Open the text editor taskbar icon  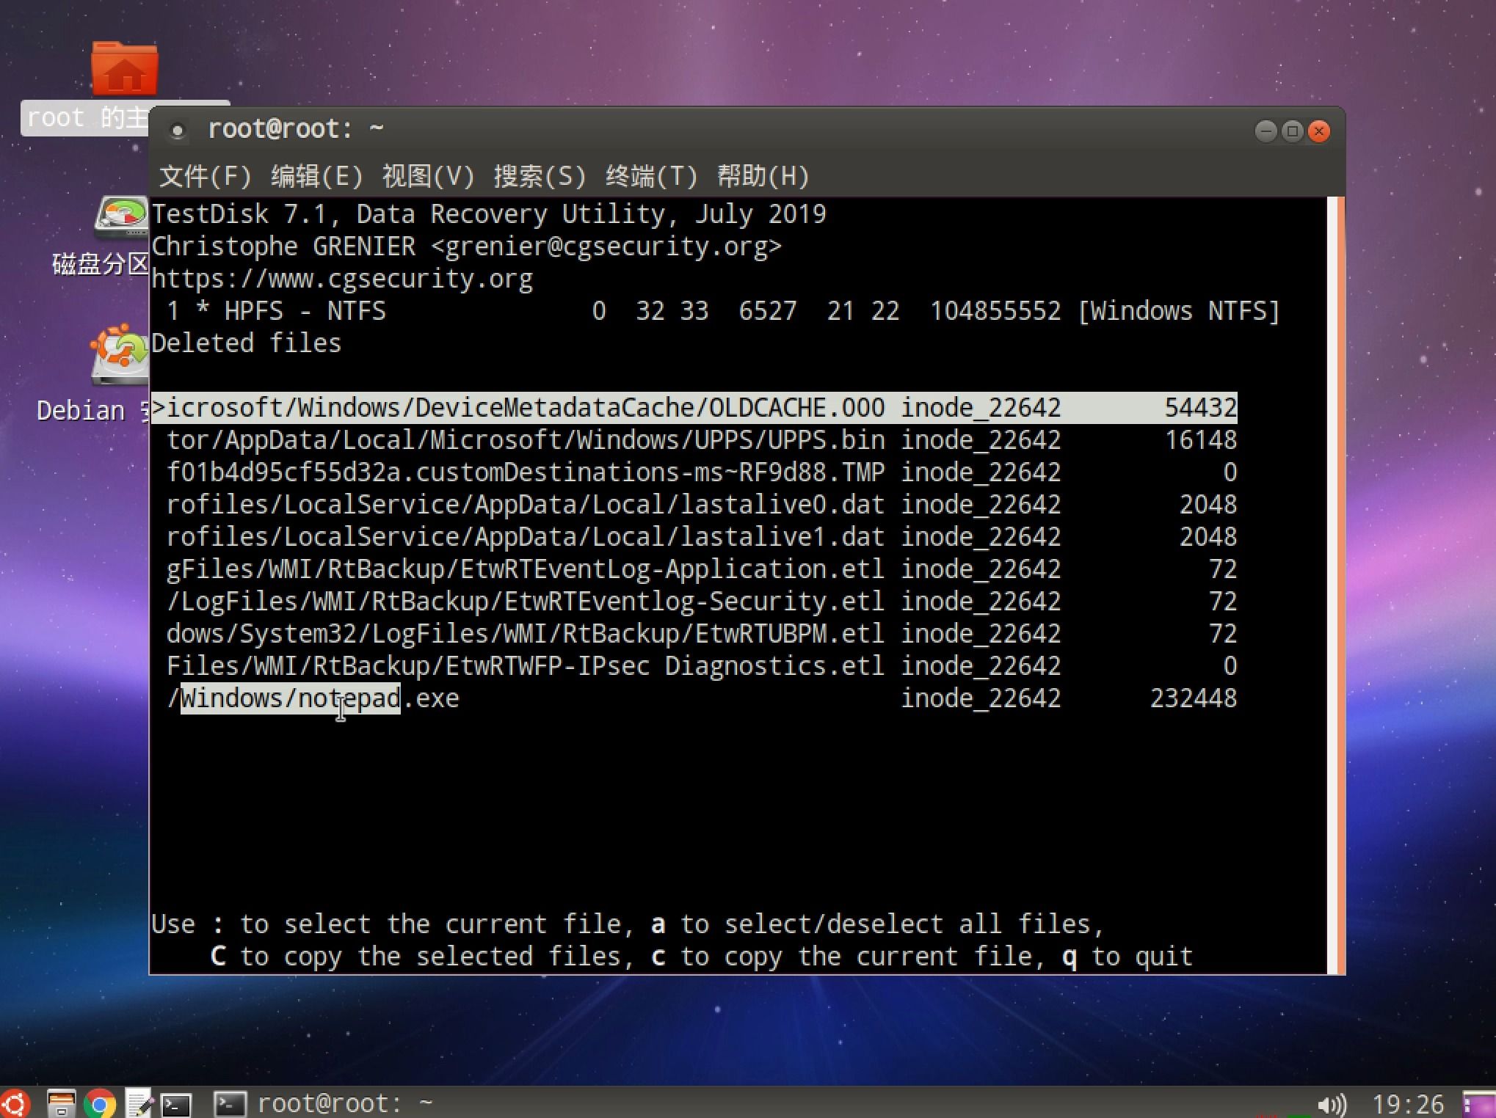coord(138,1103)
